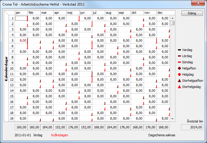Viewport: 207px width, 143px height.
Task: Select the okt column header
Action: (x=138, y=13)
